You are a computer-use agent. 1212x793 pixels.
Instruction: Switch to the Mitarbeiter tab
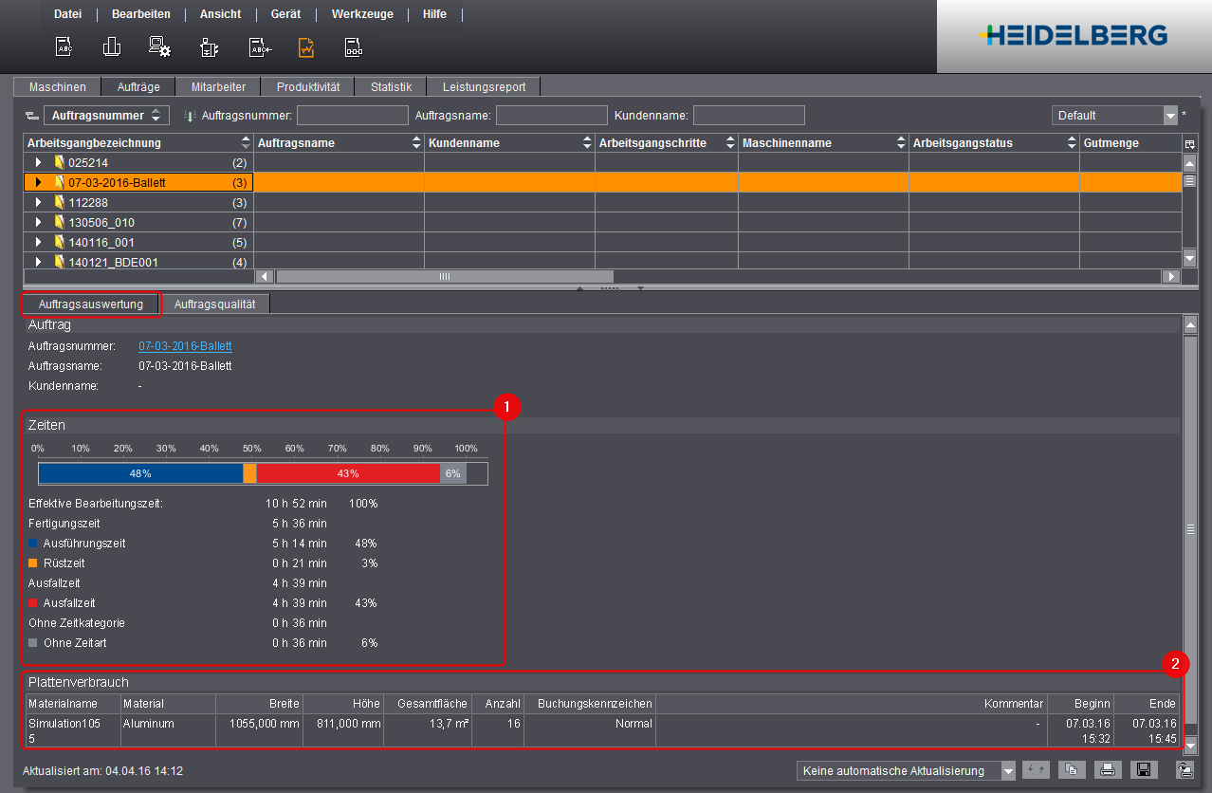click(218, 86)
